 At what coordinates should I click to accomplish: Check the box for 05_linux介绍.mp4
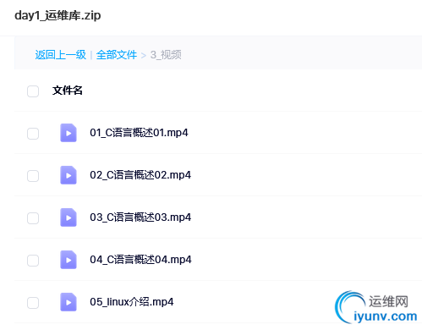pyautogui.click(x=33, y=303)
